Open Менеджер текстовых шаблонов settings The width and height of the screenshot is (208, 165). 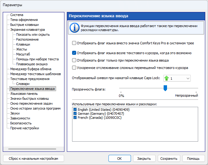point(35,74)
